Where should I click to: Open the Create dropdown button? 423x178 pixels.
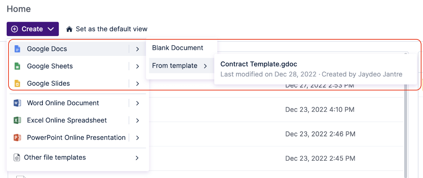click(33, 29)
